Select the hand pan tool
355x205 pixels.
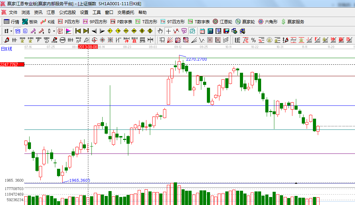(160, 31)
